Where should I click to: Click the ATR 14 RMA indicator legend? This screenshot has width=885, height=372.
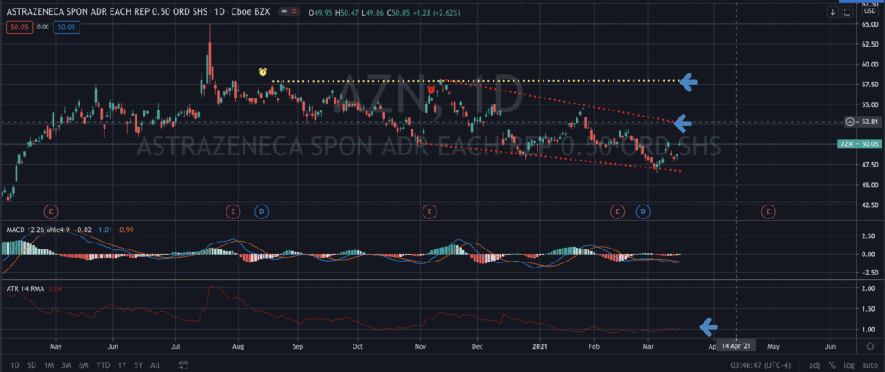coord(25,288)
